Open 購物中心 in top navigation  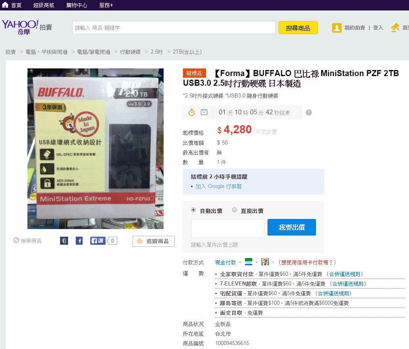point(77,5)
